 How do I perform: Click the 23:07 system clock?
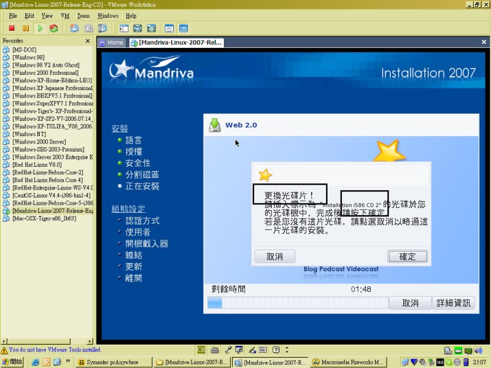480,362
